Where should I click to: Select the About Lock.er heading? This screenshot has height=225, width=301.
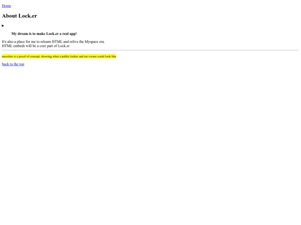pos(20,16)
